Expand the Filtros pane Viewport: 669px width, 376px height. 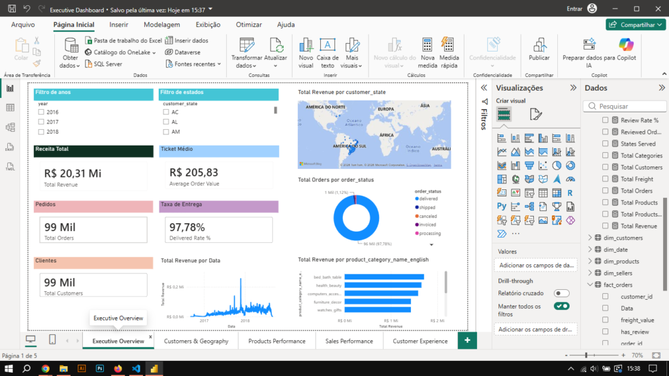click(484, 88)
